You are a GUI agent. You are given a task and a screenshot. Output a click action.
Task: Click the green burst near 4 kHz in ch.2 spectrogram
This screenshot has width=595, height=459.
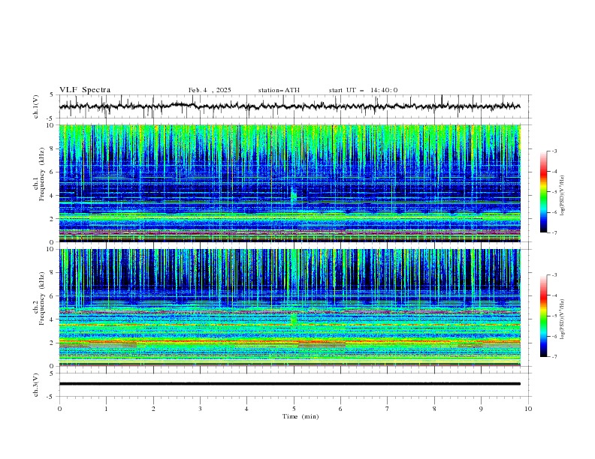point(293,319)
